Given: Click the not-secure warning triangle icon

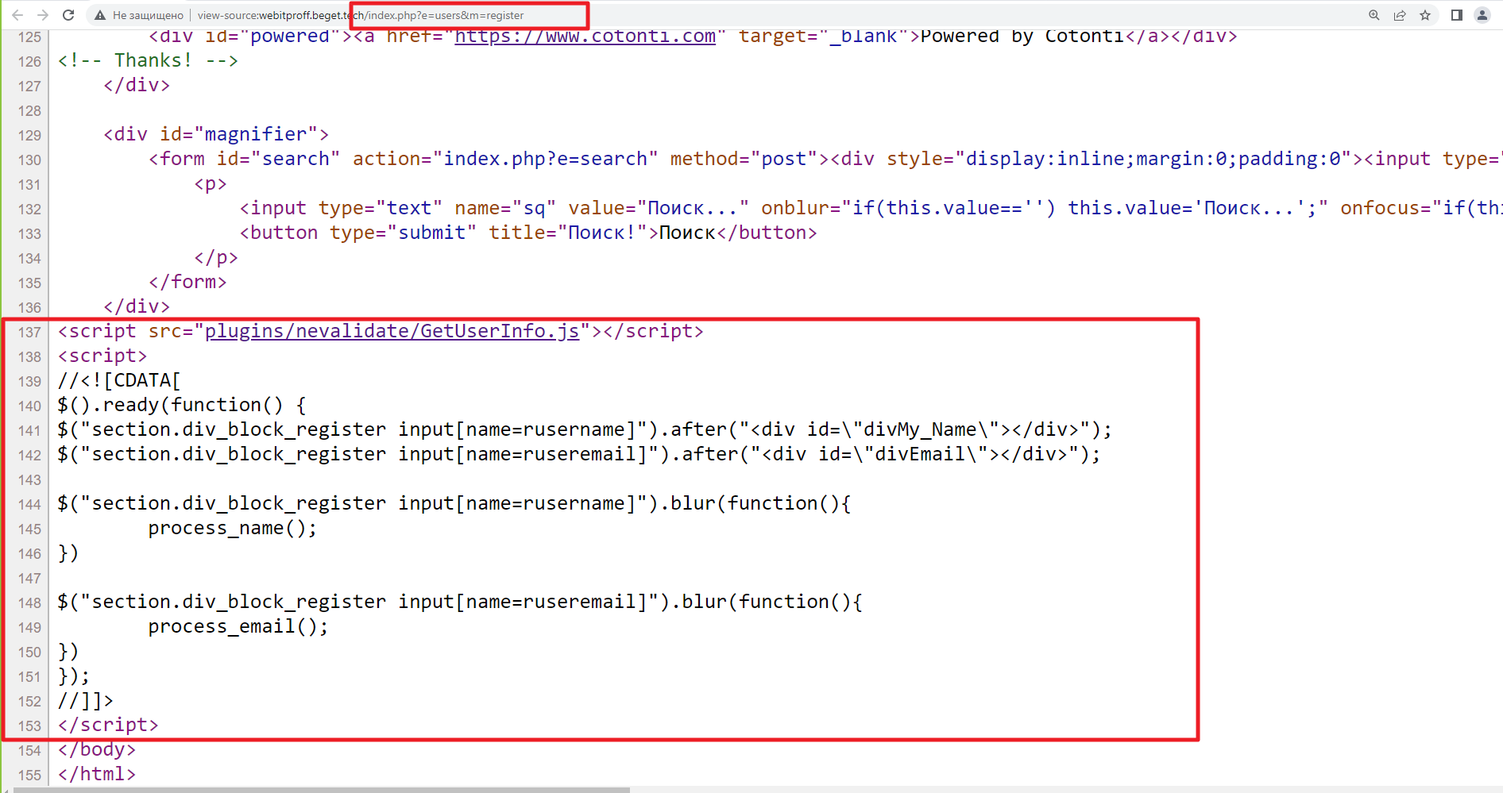Looking at the screenshot, I should tap(100, 15).
